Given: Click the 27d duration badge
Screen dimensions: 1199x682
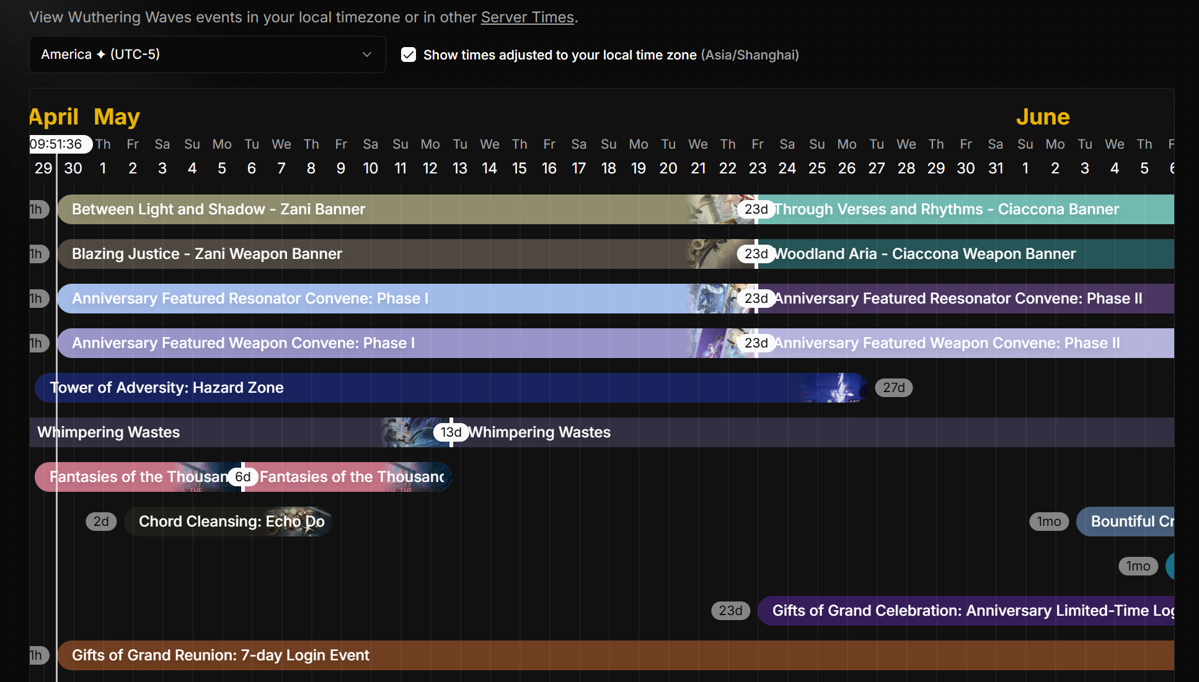Looking at the screenshot, I should [x=893, y=388].
